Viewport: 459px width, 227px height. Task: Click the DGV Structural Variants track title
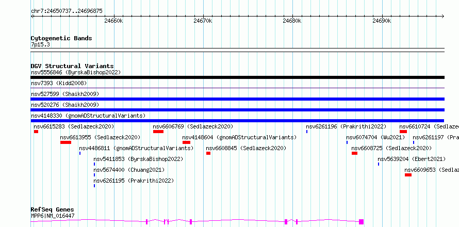click(x=72, y=66)
